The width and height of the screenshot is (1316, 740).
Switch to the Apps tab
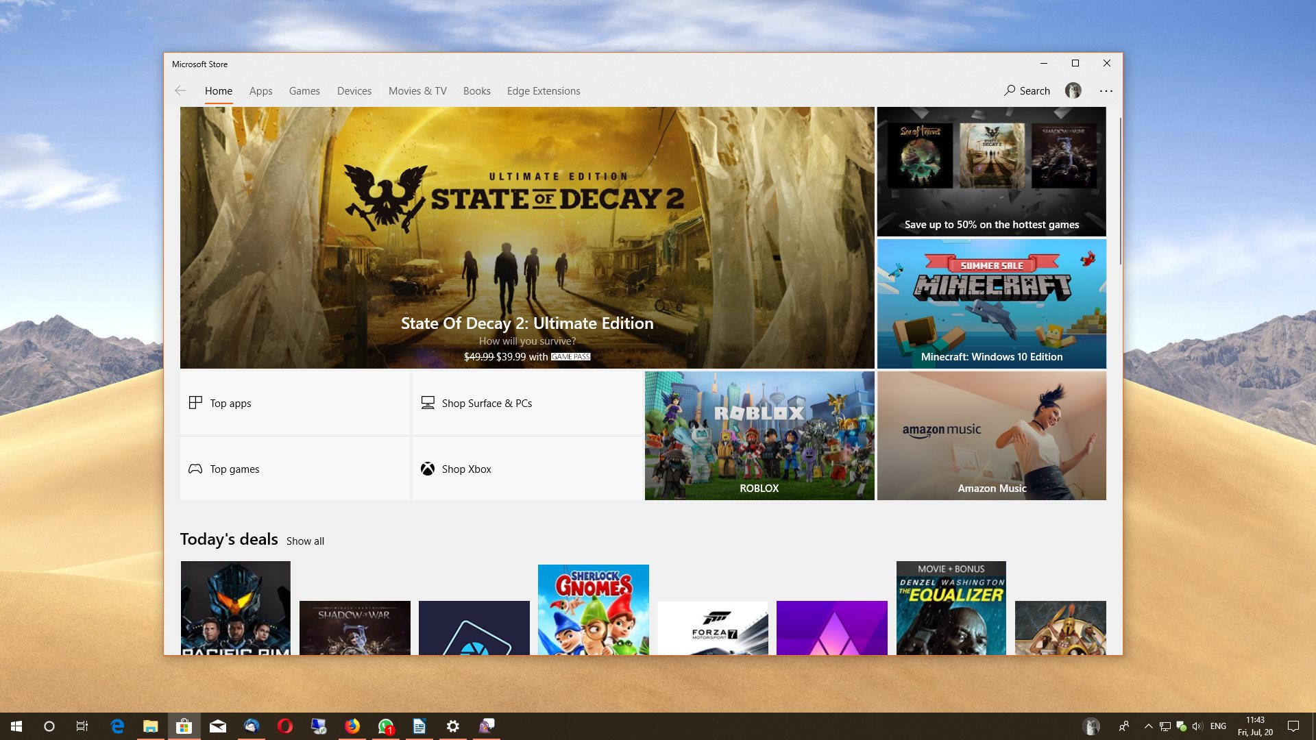260,90
